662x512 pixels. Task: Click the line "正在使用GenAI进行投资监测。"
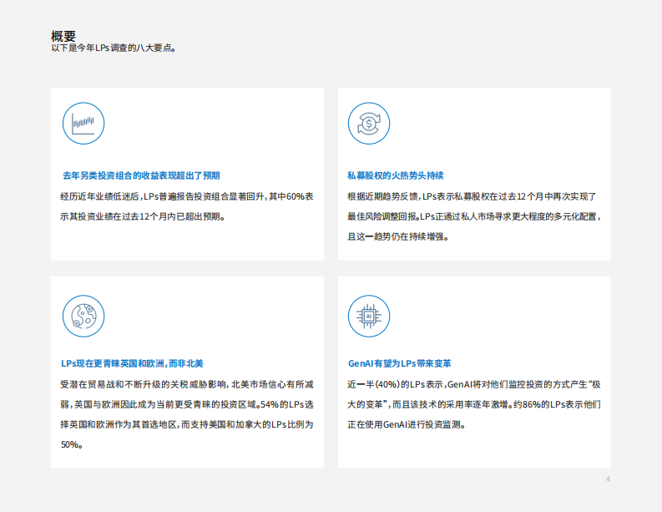406,425
